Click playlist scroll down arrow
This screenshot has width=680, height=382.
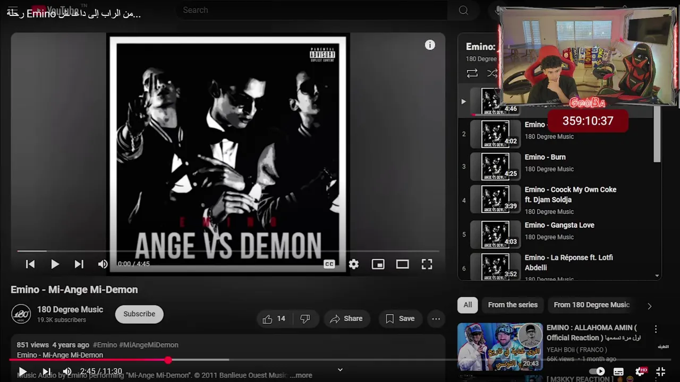[657, 276]
